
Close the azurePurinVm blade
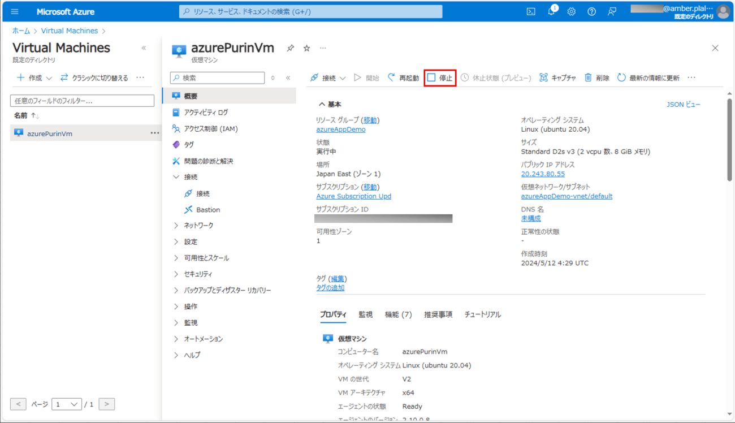click(715, 49)
